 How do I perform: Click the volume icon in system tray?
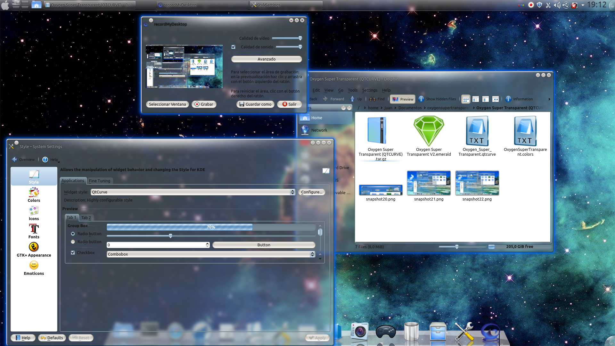557,5
